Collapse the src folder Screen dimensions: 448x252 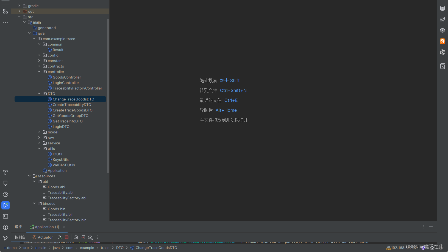19,17
